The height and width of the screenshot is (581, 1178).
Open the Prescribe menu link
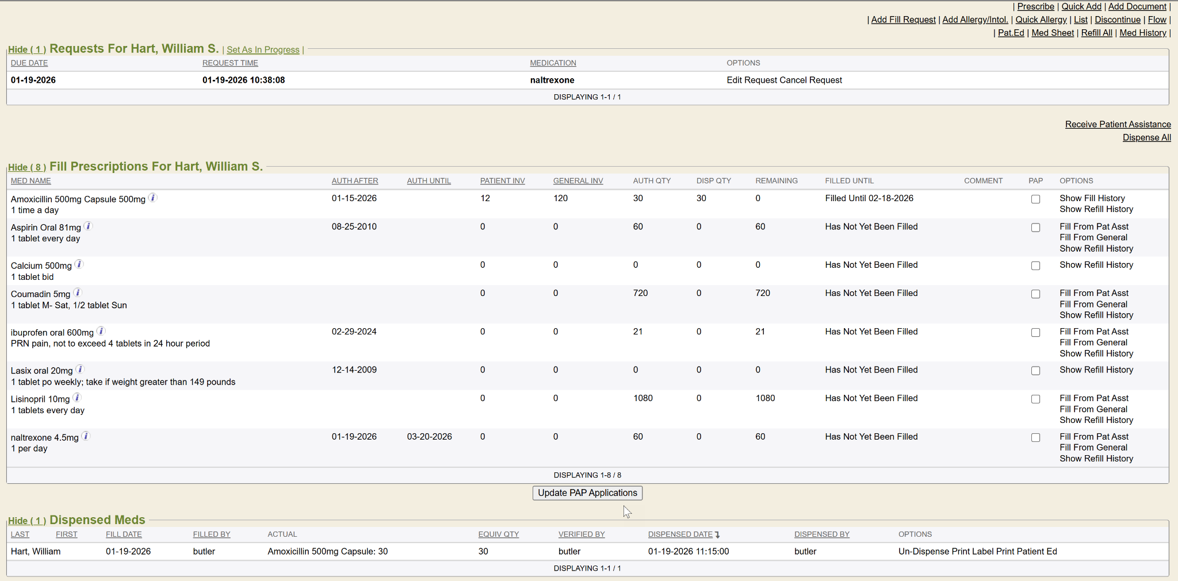[1035, 7]
